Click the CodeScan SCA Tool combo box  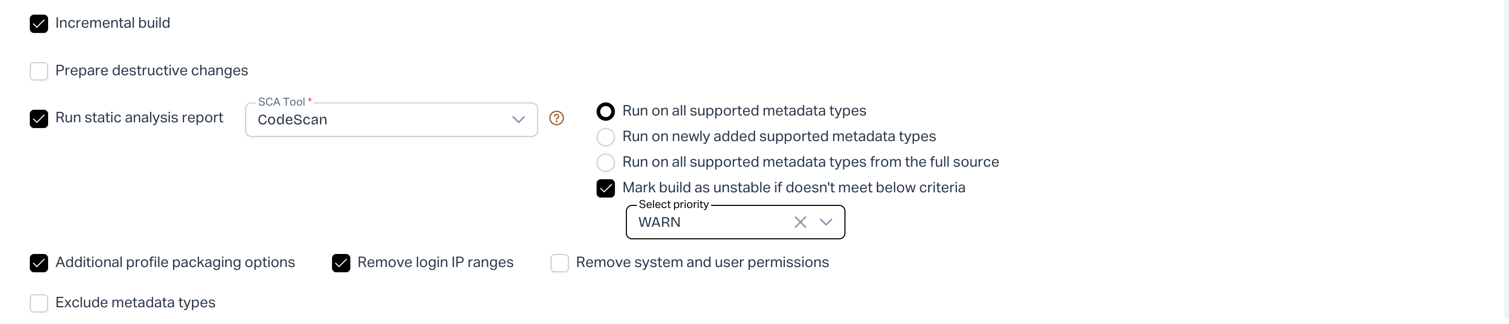tap(381, 120)
